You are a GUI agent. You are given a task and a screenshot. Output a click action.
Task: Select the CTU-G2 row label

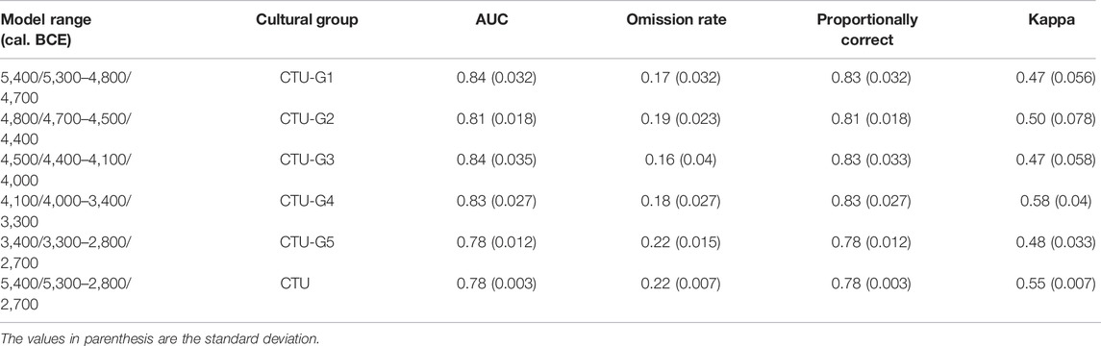[x=306, y=116]
